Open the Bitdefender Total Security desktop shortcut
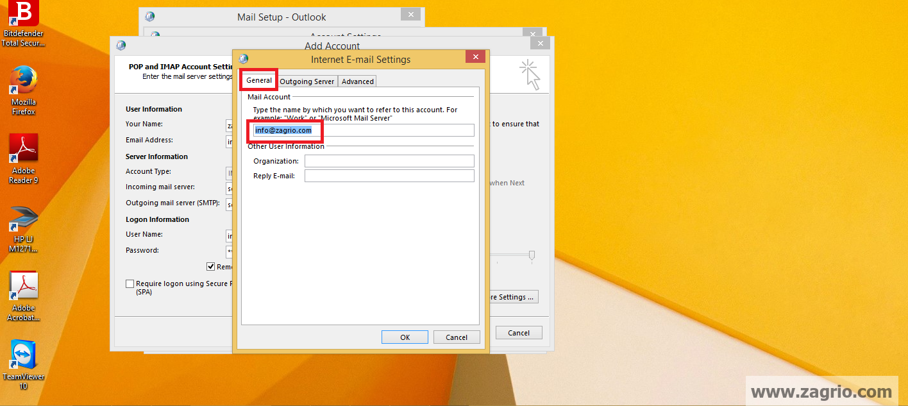The image size is (908, 406). coord(24,24)
